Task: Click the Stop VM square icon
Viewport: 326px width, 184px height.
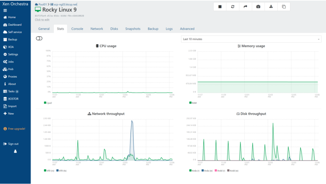Action: [220, 7]
